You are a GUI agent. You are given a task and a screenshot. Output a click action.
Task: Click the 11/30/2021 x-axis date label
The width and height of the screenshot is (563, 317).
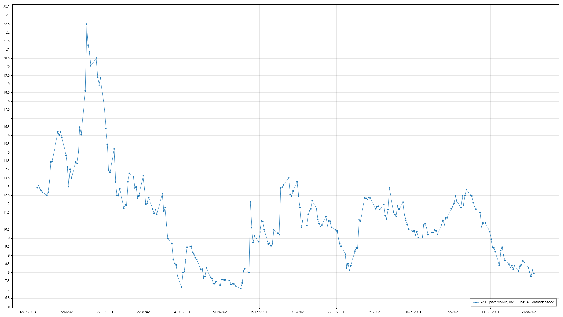[x=490, y=312]
